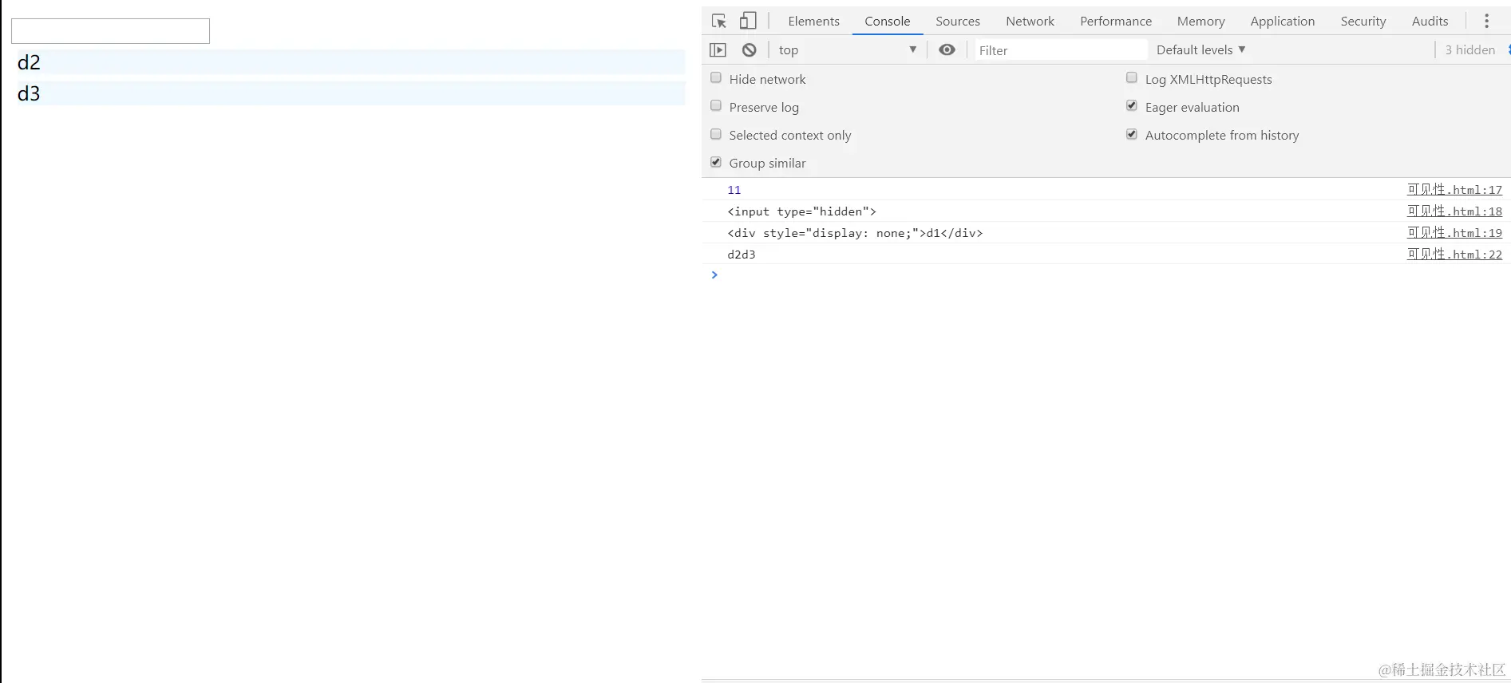Clear console with the ban icon
Screen dimensions: 1511x683
(x=749, y=49)
